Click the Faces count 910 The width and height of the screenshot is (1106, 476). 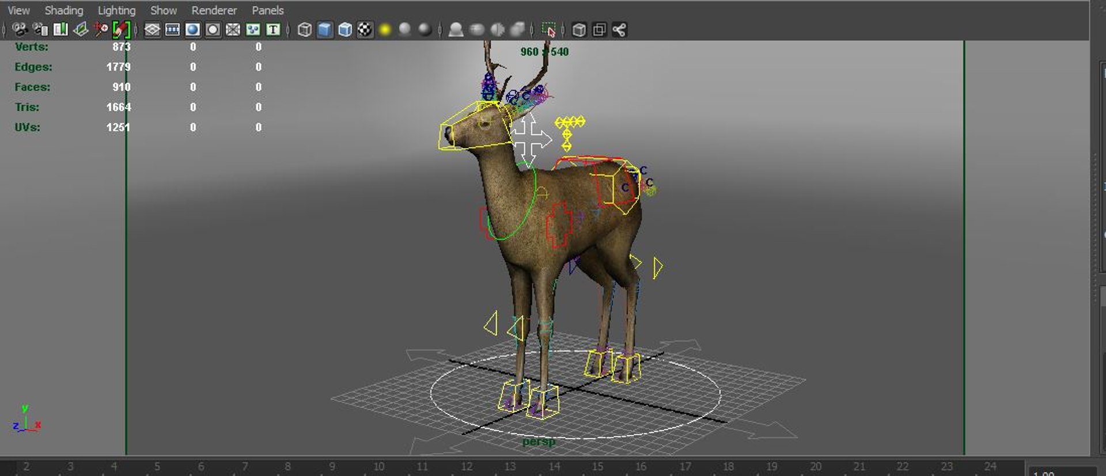click(121, 87)
